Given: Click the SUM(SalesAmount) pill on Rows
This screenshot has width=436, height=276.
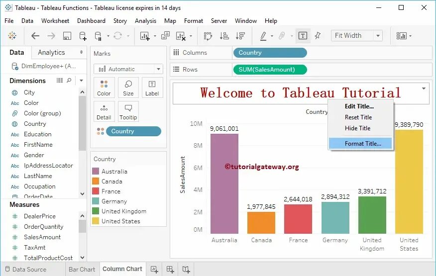Looking at the screenshot, I should [x=270, y=70].
